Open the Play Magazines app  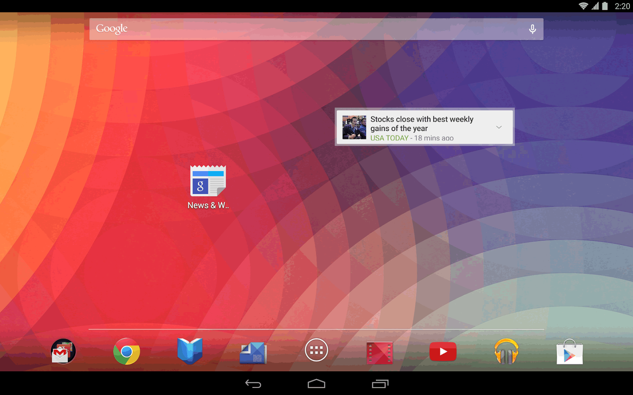coord(253,352)
